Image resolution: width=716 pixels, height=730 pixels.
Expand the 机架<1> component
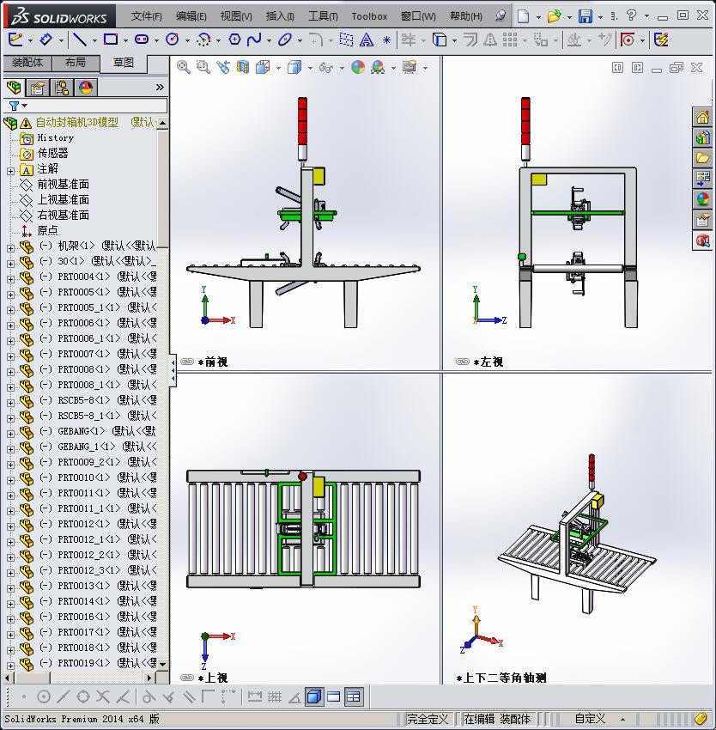tap(10, 248)
